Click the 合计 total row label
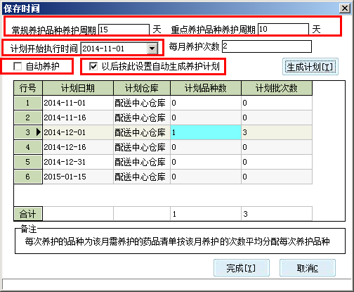Screen dimensions: 354x292 point(28,214)
